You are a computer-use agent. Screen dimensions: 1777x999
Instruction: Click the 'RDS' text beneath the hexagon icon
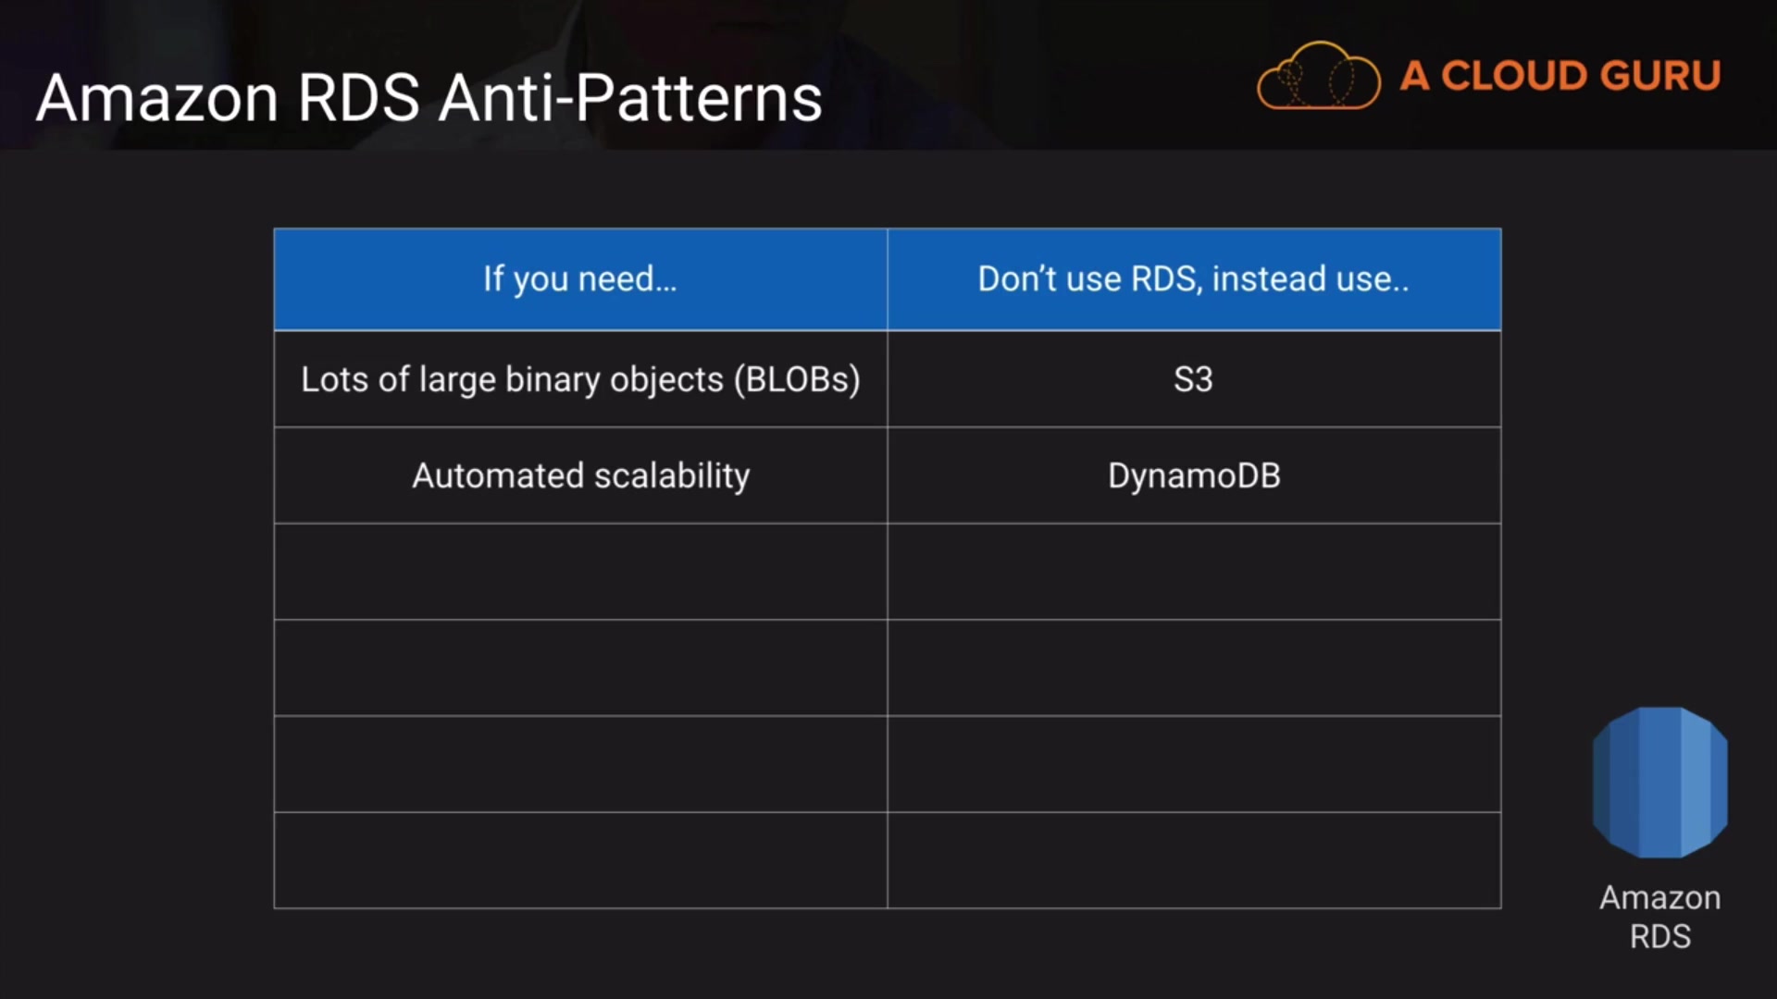click(1659, 936)
